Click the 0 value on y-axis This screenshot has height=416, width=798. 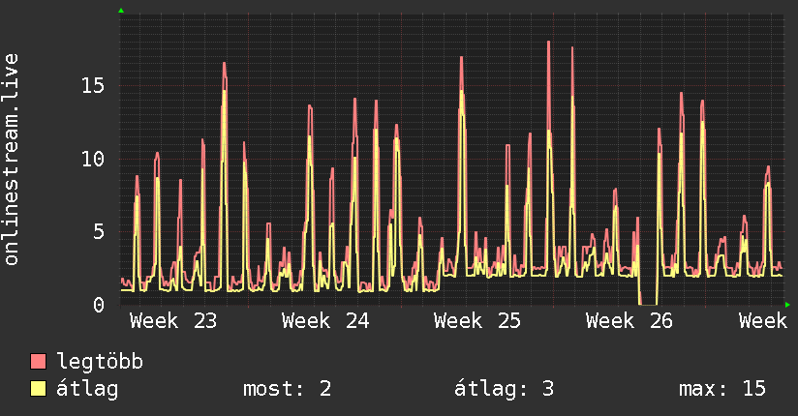pos(99,305)
